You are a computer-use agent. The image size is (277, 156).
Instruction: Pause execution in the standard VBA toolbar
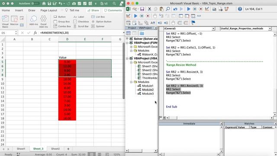[x=195, y=9]
